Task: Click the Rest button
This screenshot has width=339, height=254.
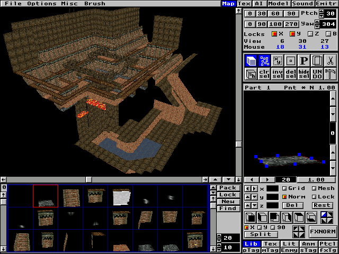Action: coord(322,205)
